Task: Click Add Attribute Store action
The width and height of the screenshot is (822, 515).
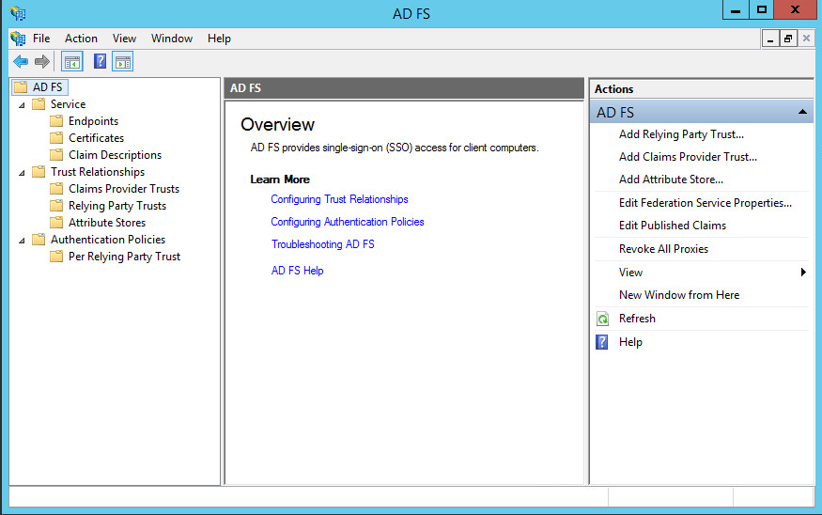Action: tap(671, 179)
